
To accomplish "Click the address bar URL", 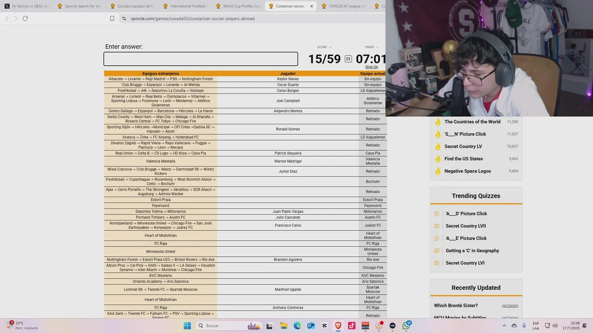I will point(192,18).
